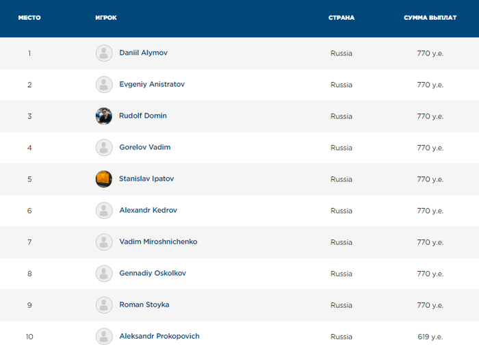Select 770 у.е. payout for Gennadiy Oskolkov

pos(430,274)
